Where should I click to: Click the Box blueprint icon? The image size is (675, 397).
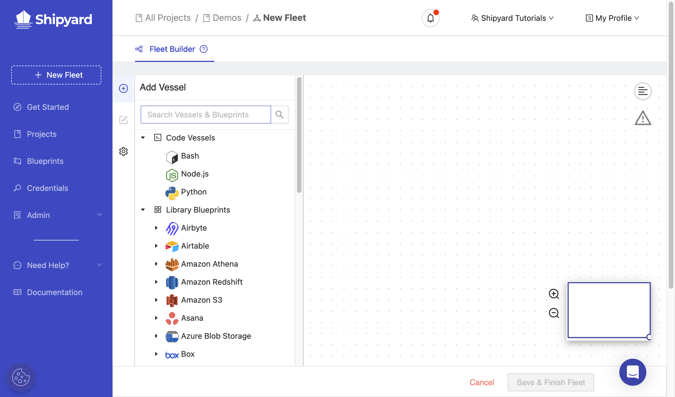pos(172,355)
